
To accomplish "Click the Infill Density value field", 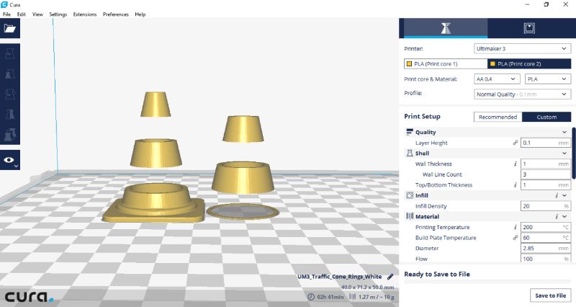I will [x=546, y=206].
